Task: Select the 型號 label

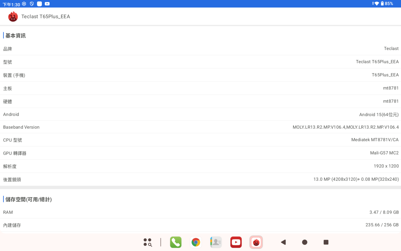Action: pos(8,62)
